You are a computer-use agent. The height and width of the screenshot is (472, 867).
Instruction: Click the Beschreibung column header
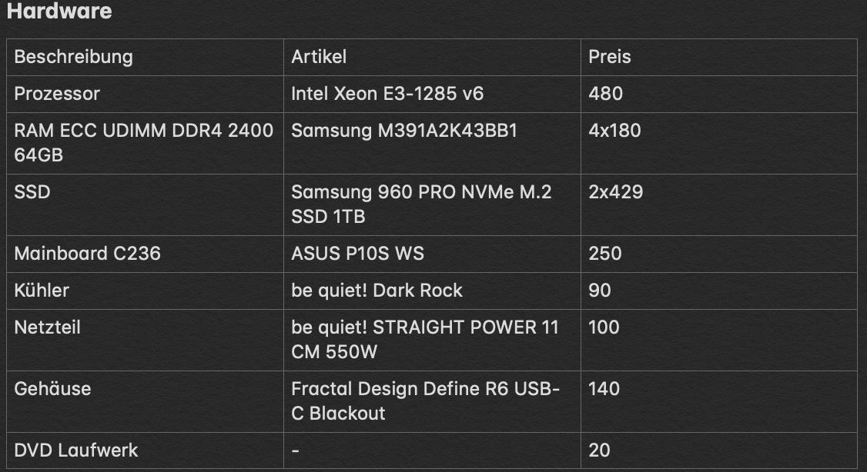74,57
